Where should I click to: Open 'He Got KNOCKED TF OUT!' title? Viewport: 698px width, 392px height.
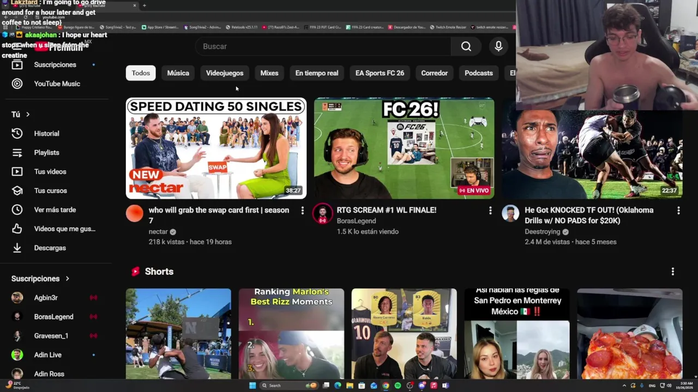click(x=589, y=215)
